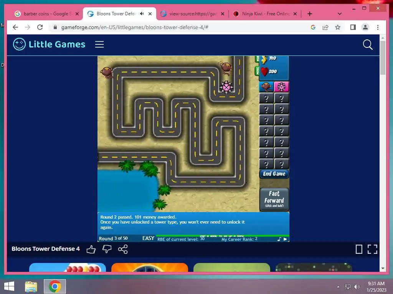This screenshot has height=294, width=393.
Task: Click the placed Tack Shooter on the track
Action: 226,87
